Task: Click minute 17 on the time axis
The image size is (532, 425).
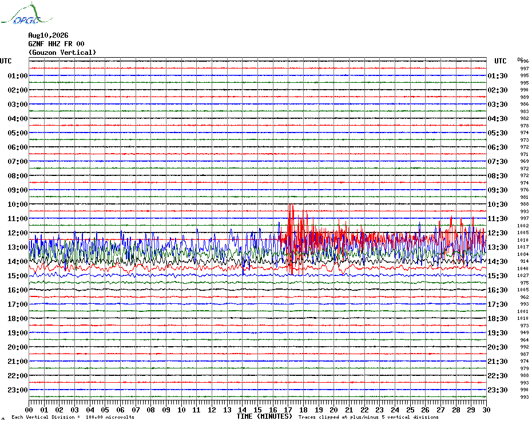Action: pyautogui.click(x=288, y=410)
